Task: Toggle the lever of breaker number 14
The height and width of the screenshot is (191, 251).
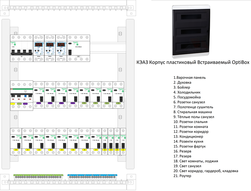Action: point(65,145)
